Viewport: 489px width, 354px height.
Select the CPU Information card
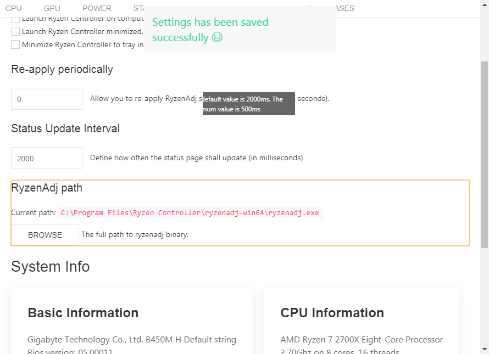pyautogui.click(x=362, y=321)
